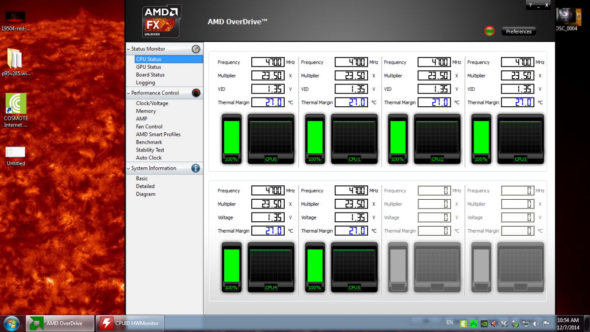
Task: Open the system Diagram page
Action: coord(146,194)
